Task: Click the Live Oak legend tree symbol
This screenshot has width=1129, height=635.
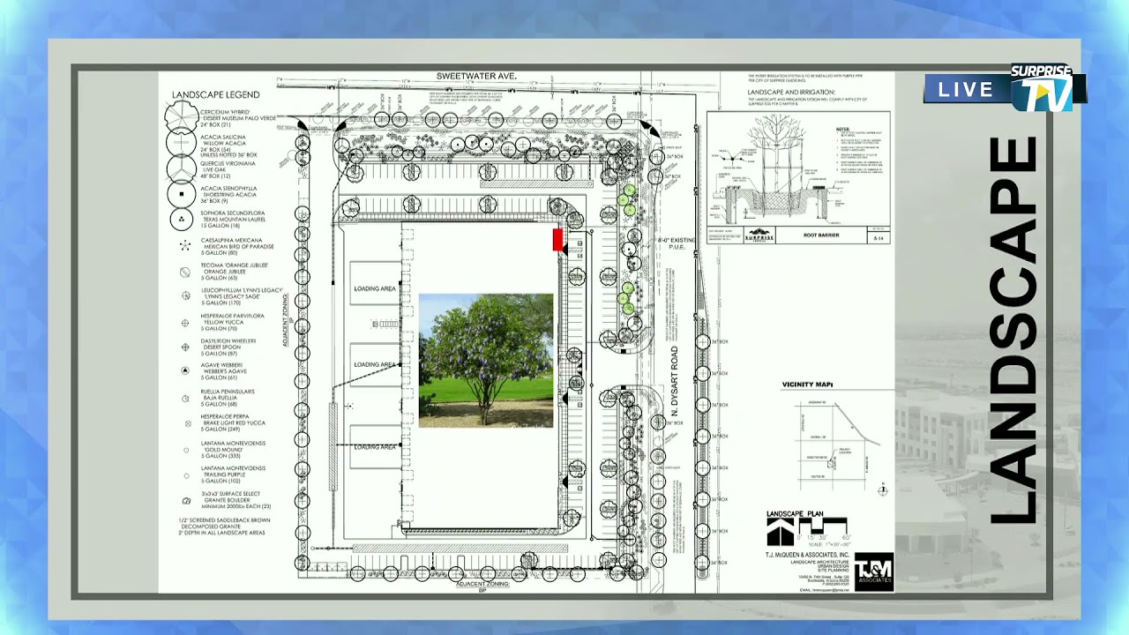Action: (182, 168)
